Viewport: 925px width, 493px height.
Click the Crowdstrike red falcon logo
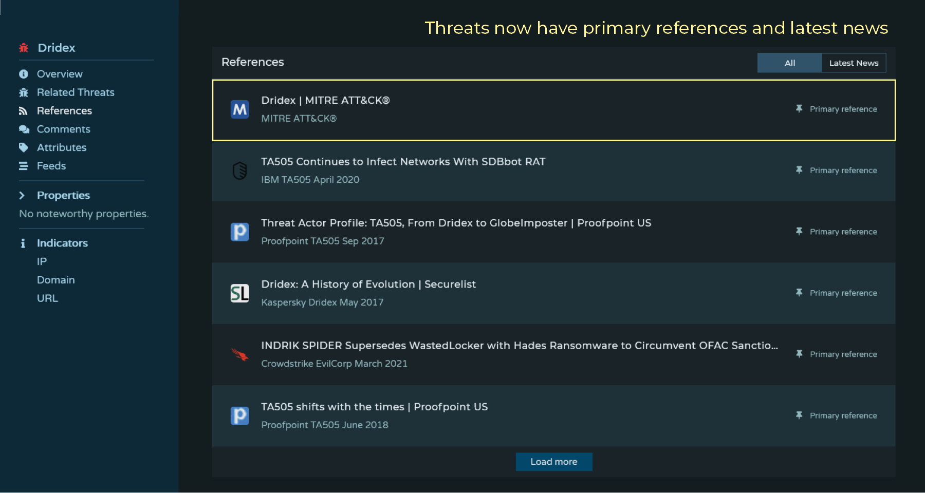click(240, 354)
